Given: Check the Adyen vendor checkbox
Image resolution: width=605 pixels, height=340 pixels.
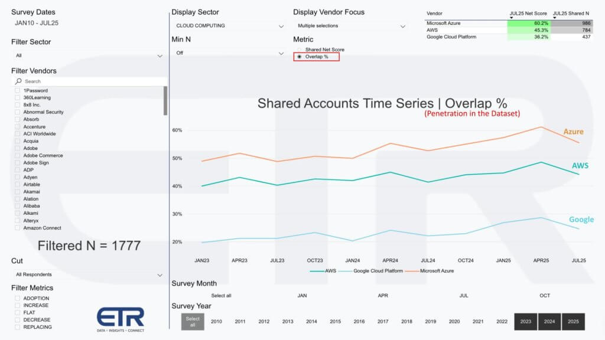Looking at the screenshot, I should coord(17,177).
